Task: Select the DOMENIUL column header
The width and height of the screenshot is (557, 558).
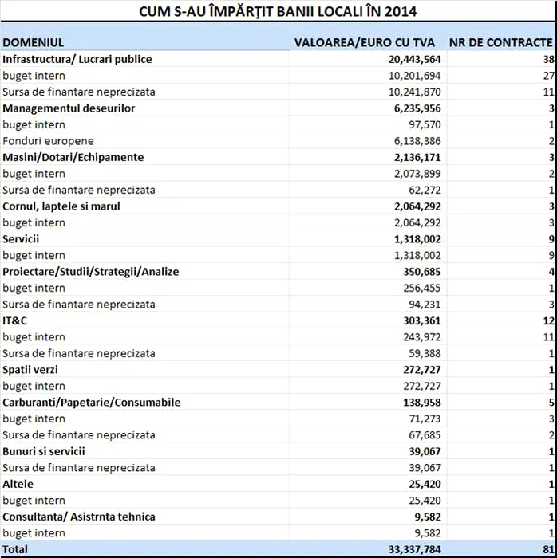Action: [34, 42]
